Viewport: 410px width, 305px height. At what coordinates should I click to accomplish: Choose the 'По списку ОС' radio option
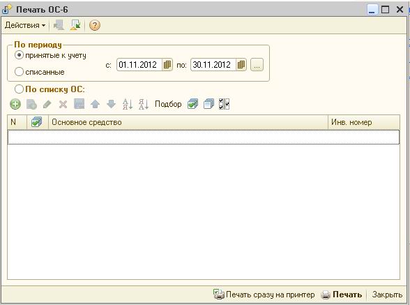tap(19, 89)
